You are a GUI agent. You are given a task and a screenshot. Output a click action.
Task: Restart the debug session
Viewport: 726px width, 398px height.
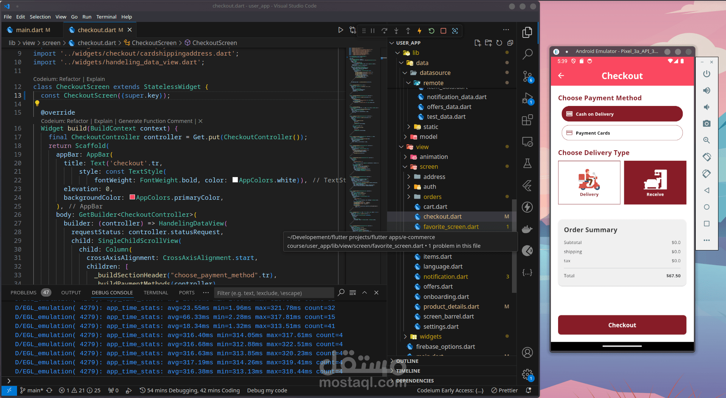tap(431, 31)
